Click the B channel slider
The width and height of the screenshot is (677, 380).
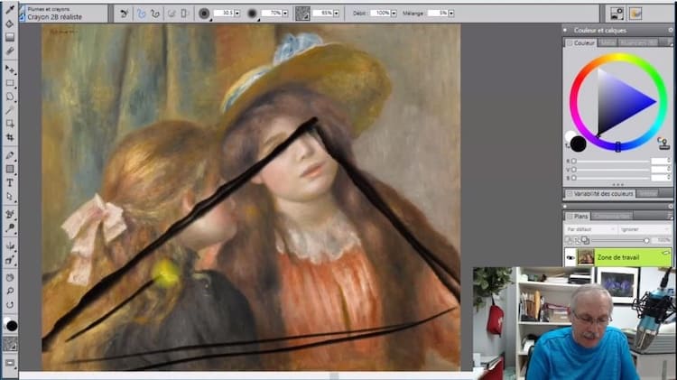pos(611,178)
